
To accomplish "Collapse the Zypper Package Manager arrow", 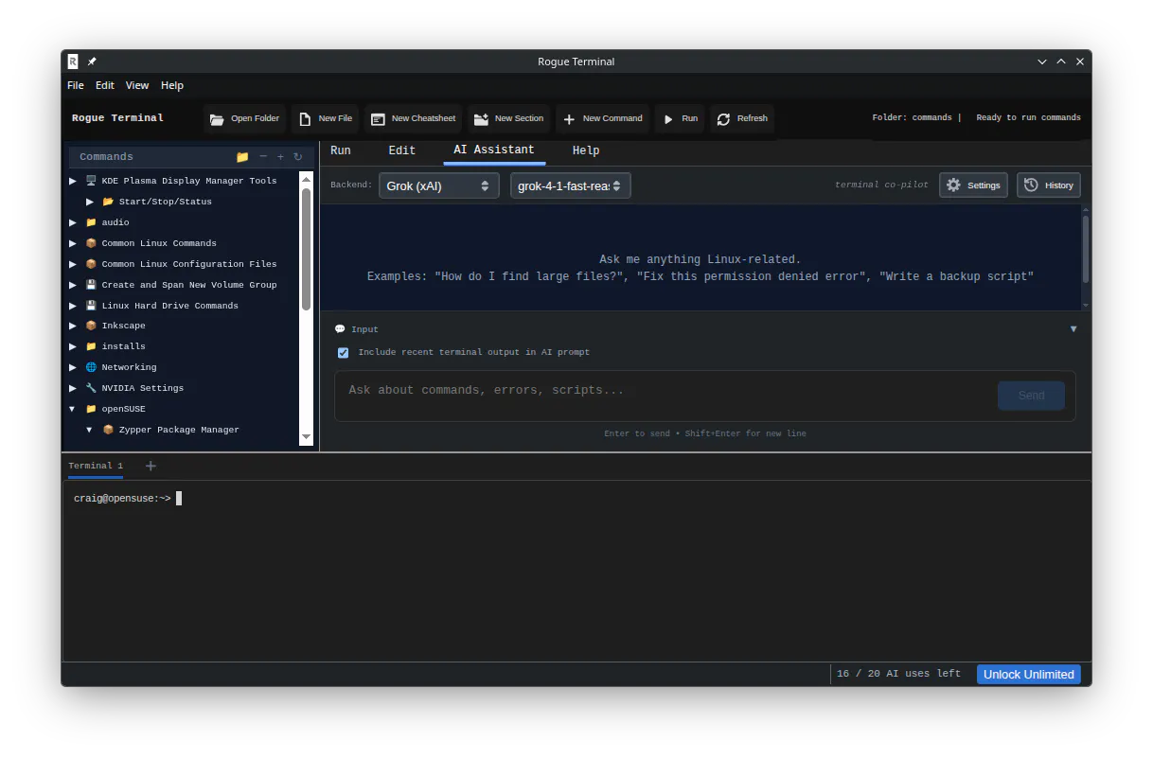I will [90, 430].
